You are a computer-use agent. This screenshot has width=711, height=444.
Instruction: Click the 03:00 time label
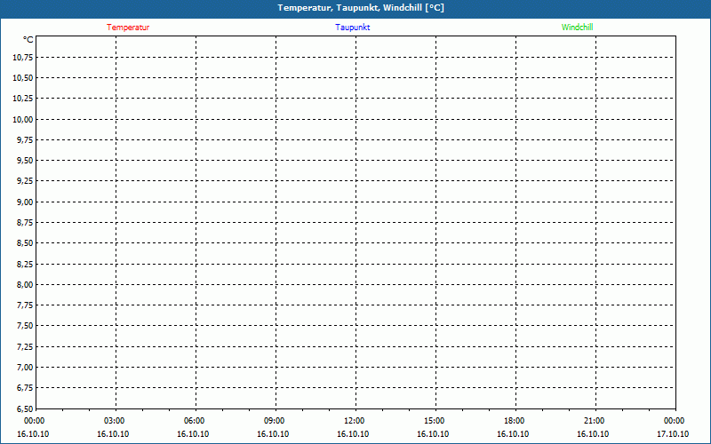point(115,421)
